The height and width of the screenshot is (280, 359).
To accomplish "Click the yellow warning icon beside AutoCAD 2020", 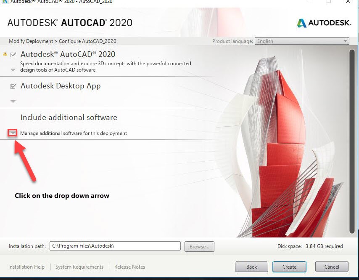I will [x=5, y=54].
